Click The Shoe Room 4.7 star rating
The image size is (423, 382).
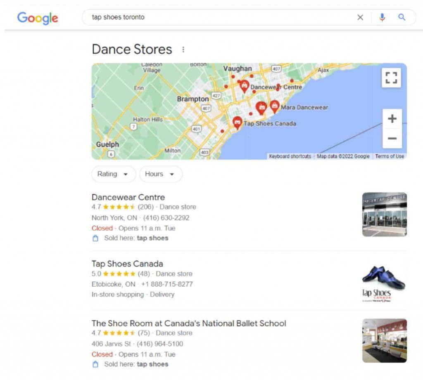coord(119,333)
